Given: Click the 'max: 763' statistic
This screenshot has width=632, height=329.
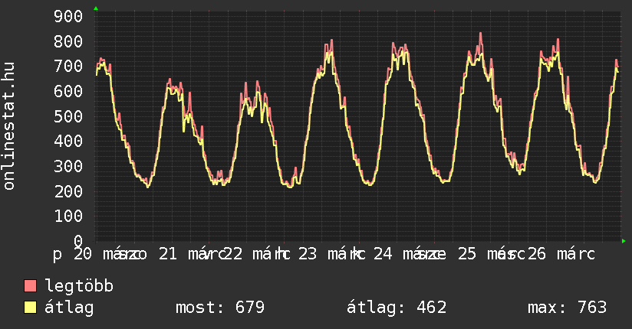Looking at the screenshot, I should pyautogui.click(x=567, y=308).
